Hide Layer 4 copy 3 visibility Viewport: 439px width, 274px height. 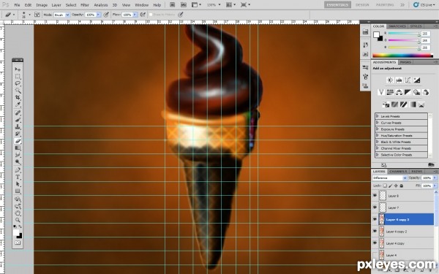tap(375, 219)
